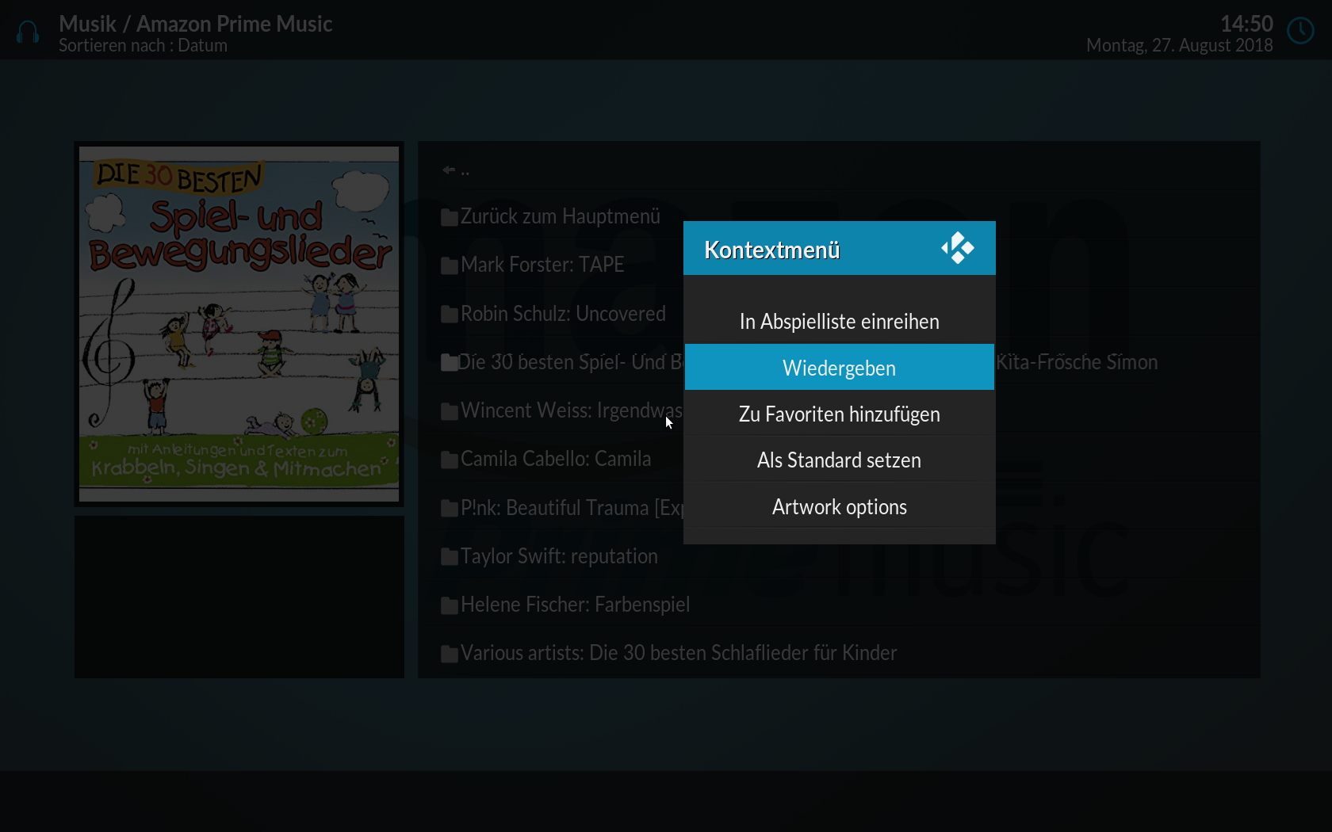Click the parent folder back arrow
Screen dimensions: 1332x832
tap(449, 170)
